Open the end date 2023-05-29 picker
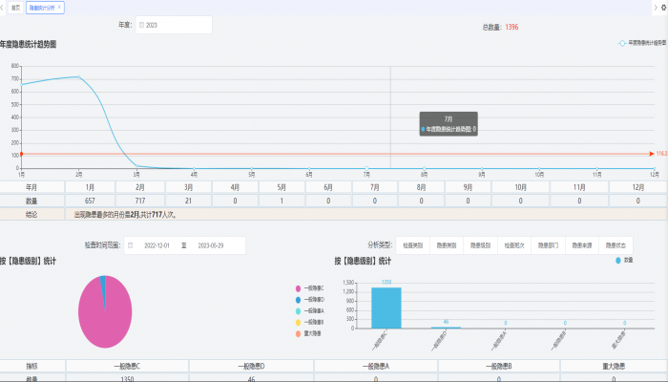Viewport: 668px width, 382px height. coord(210,245)
